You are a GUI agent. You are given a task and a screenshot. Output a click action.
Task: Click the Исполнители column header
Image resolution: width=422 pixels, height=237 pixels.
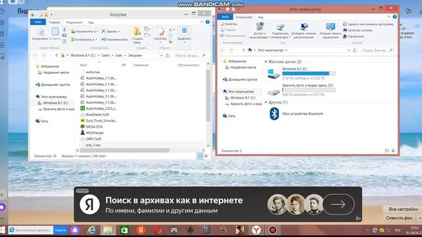pyautogui.click(x=189, y=65)
